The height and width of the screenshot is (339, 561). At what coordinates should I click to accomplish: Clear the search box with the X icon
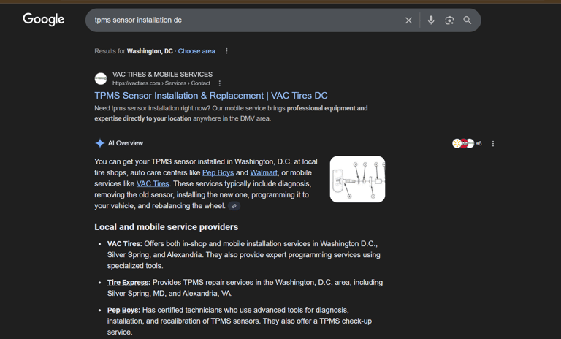coord(408,20)
